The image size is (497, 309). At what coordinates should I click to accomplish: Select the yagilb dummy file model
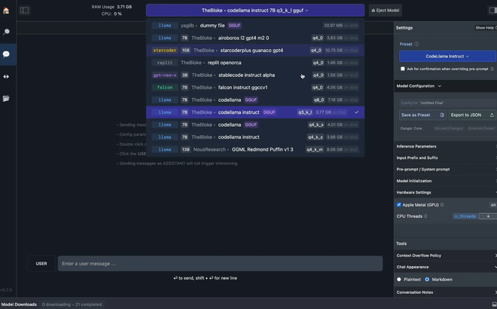pyautogui.click(x=255, y=26)
